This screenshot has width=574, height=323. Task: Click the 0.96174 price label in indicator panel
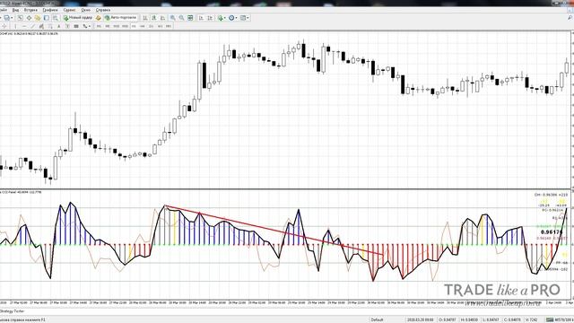coord(552,232)
